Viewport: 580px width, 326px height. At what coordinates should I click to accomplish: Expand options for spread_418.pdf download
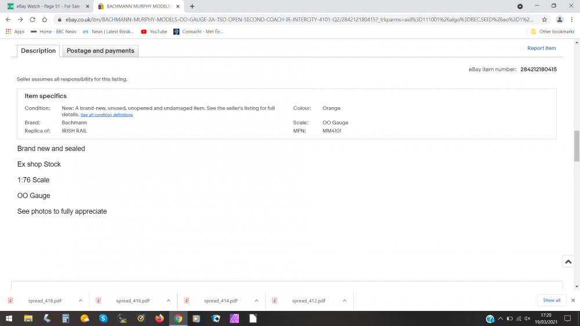tap(81, 301)
